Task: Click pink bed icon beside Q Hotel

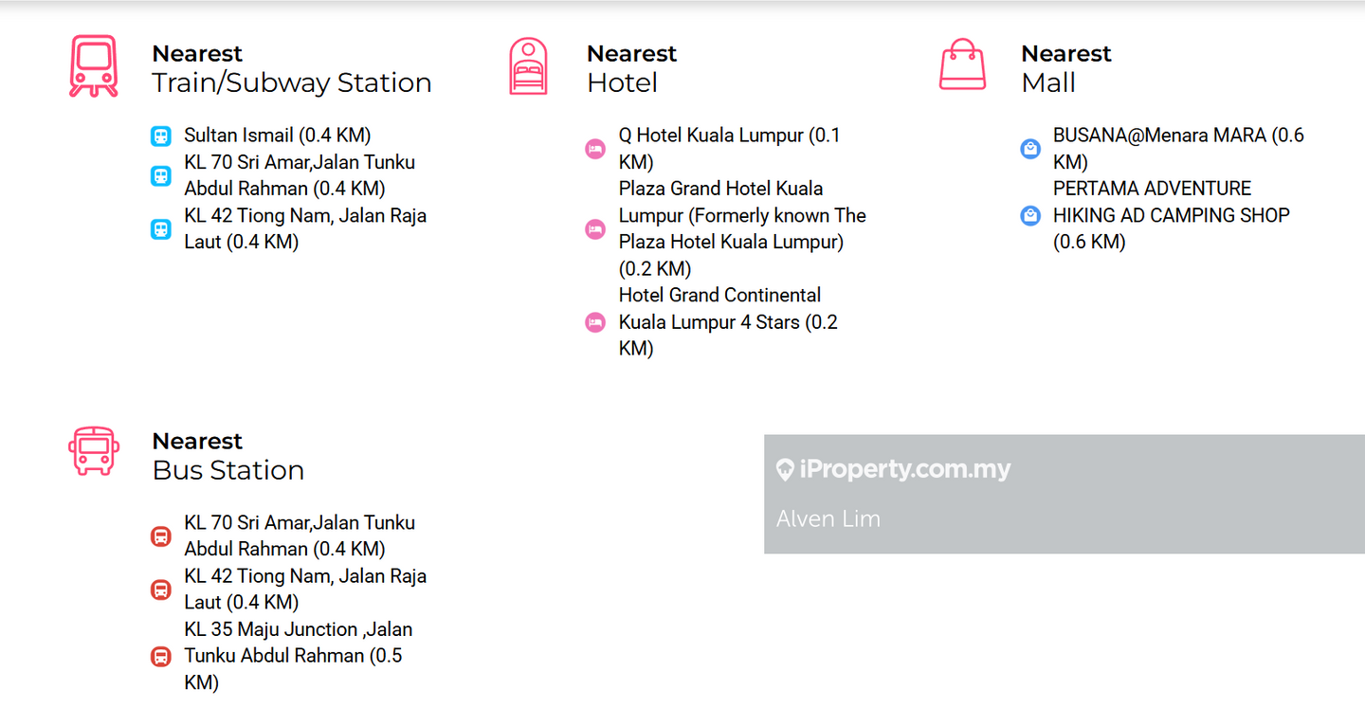Action: (x=595, y=149)
